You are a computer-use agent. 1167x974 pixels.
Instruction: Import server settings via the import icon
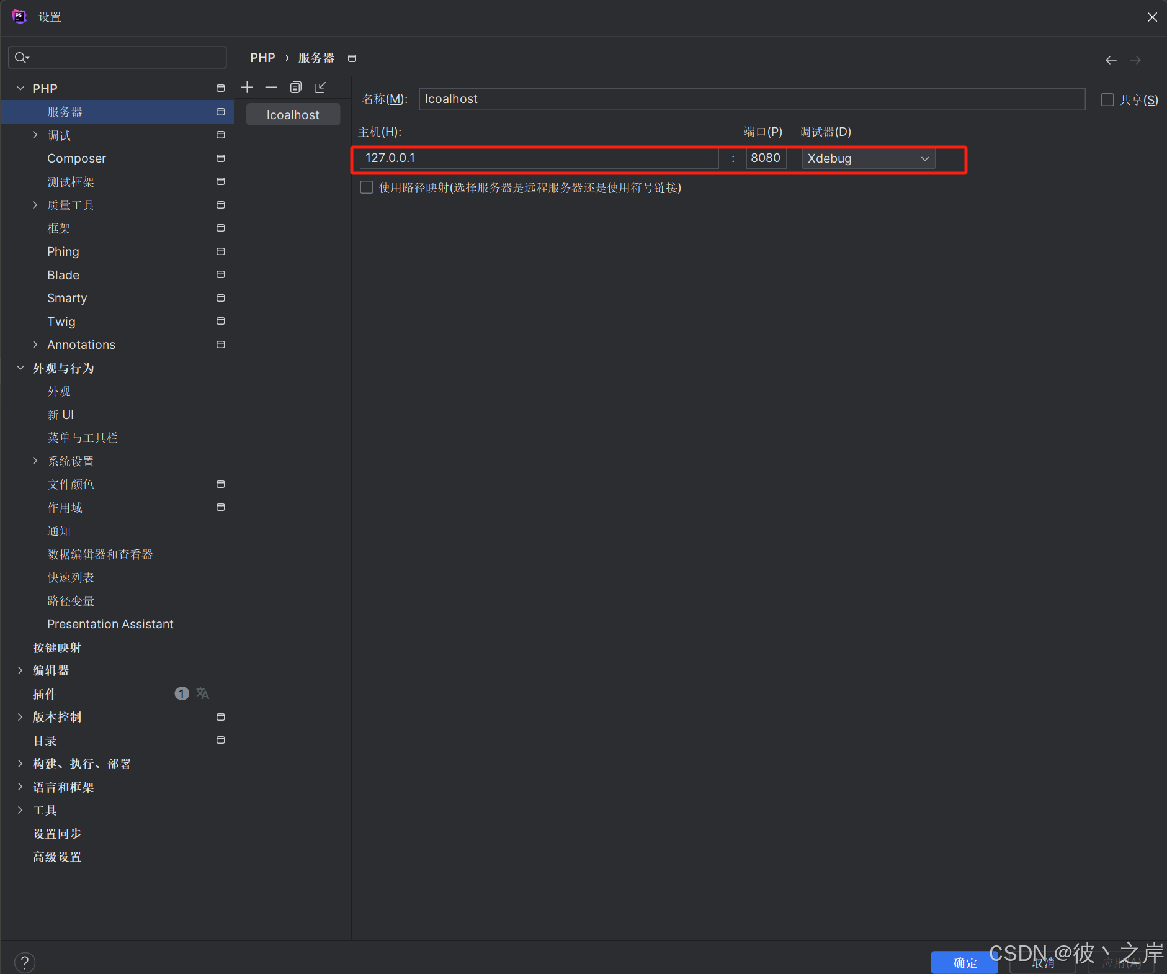pyautogui.click(x=320, y=87)
